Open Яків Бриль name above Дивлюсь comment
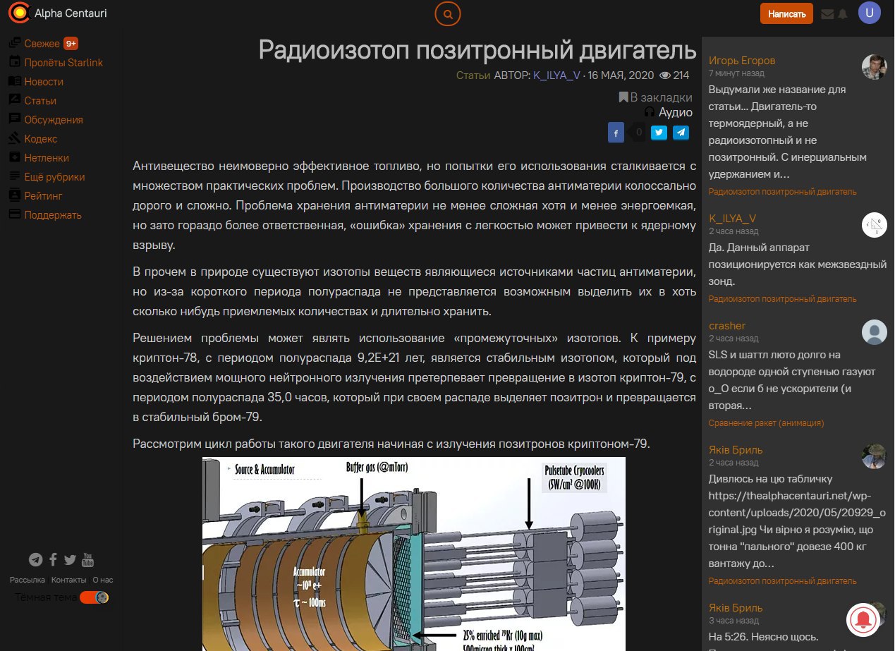 (736, 450)
